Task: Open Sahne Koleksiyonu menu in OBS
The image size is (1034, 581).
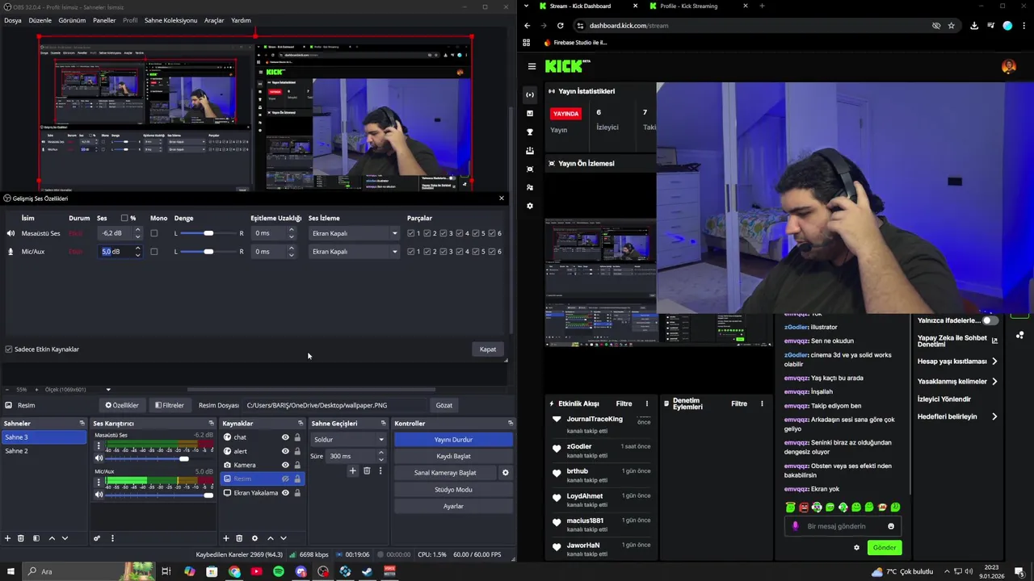Action: click(x=170, y=20)
